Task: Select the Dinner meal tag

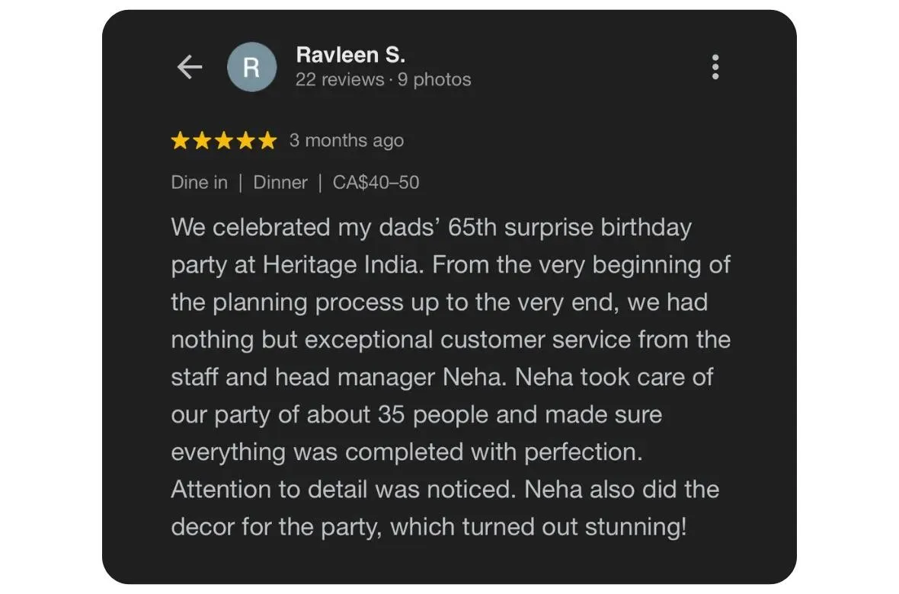Action: coord(280,182)
